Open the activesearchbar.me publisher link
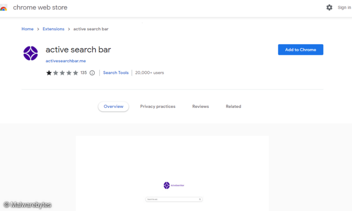 66,61
